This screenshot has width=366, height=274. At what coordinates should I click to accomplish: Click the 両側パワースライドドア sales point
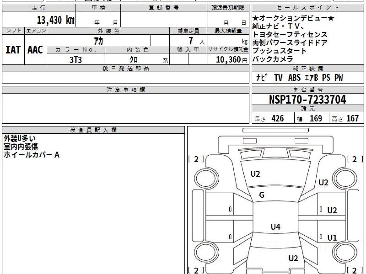290,43
